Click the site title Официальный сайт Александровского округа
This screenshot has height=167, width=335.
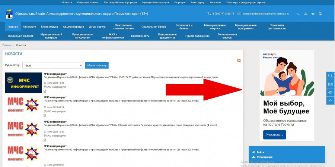(x=82, y=14)
